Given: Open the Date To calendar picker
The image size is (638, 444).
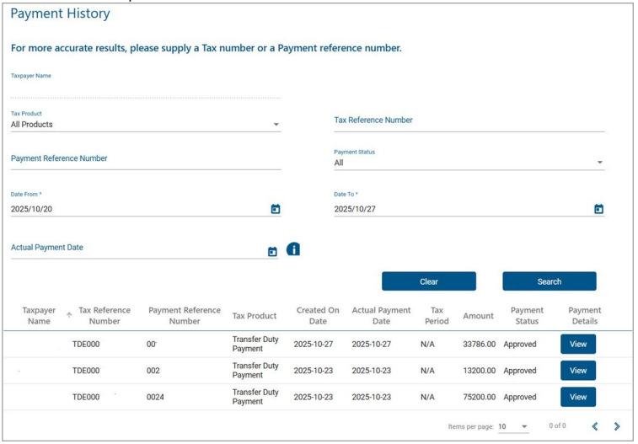Looking at the screenshot, I should coord(598,209).
